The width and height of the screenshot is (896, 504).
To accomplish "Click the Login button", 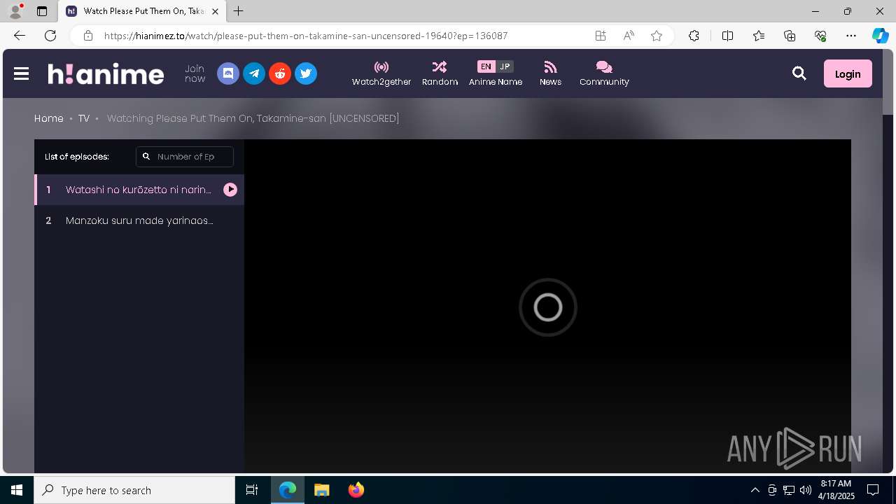I will point(848,73).
